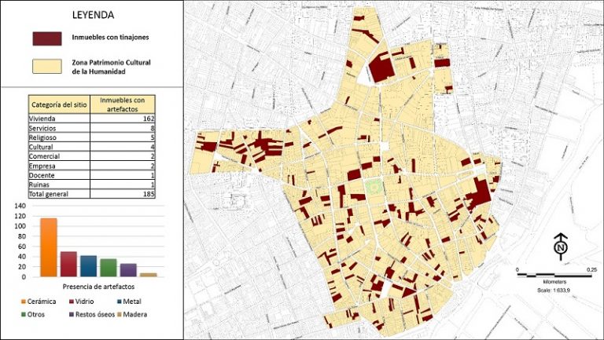Click the orange Cerámica bar in chart

[49, 247]
